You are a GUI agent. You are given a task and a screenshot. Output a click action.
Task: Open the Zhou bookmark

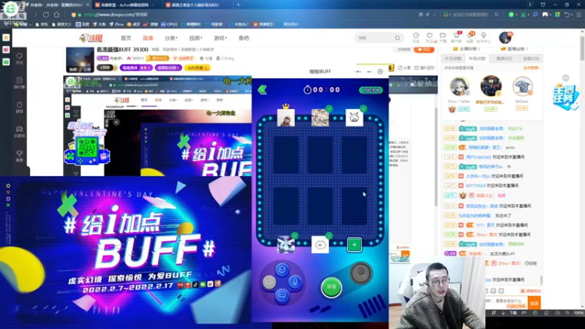116,24
